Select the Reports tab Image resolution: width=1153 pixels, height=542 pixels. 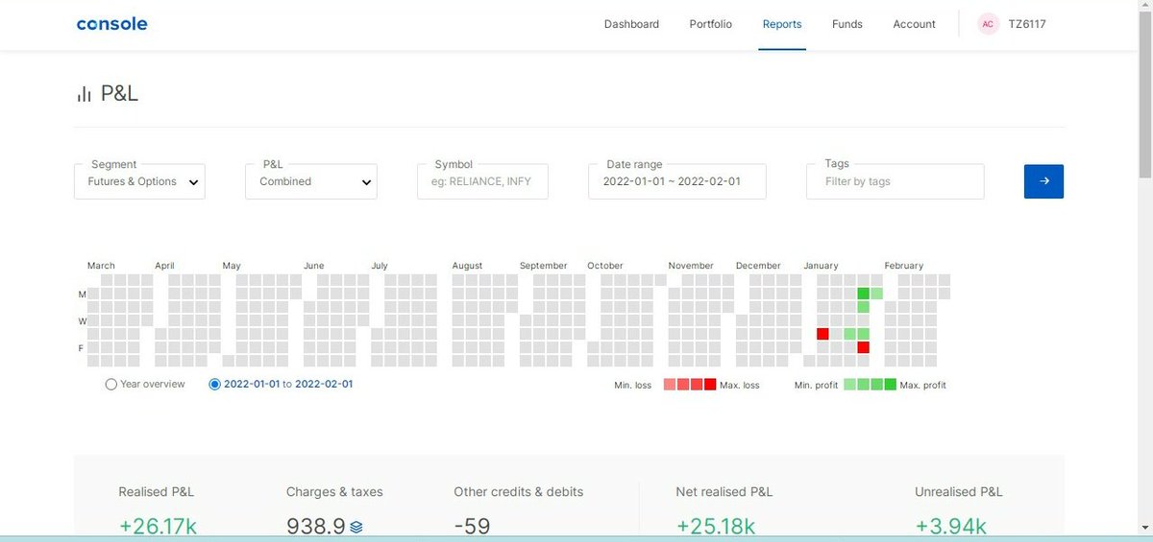click(782, 24)
